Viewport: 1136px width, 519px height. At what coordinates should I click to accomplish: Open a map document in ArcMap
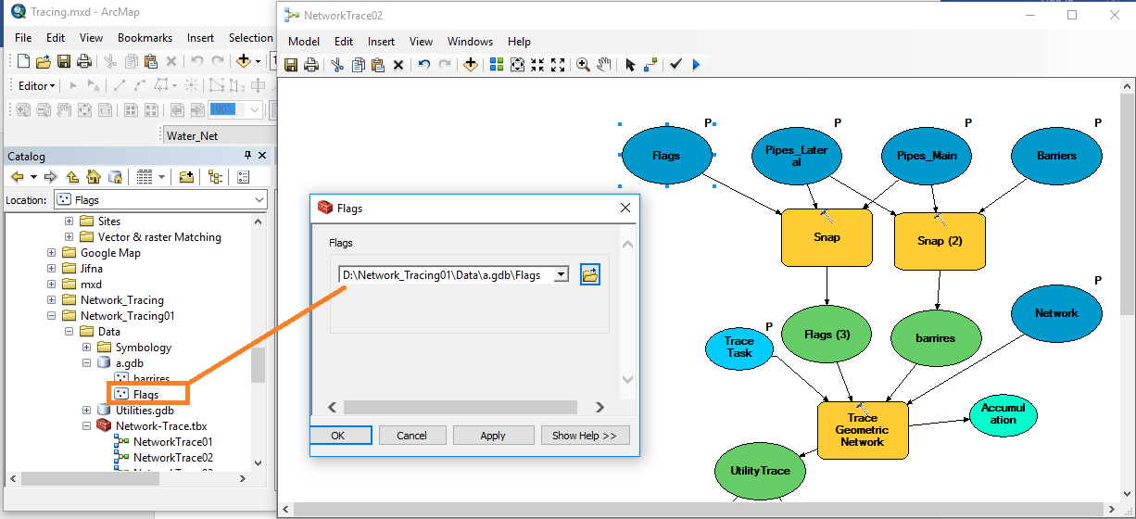point(44,61)
